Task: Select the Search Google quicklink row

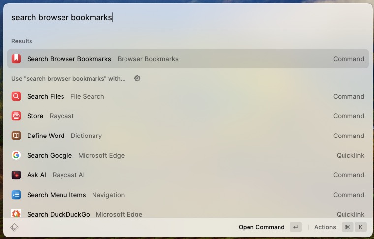Action: (188, 155)
